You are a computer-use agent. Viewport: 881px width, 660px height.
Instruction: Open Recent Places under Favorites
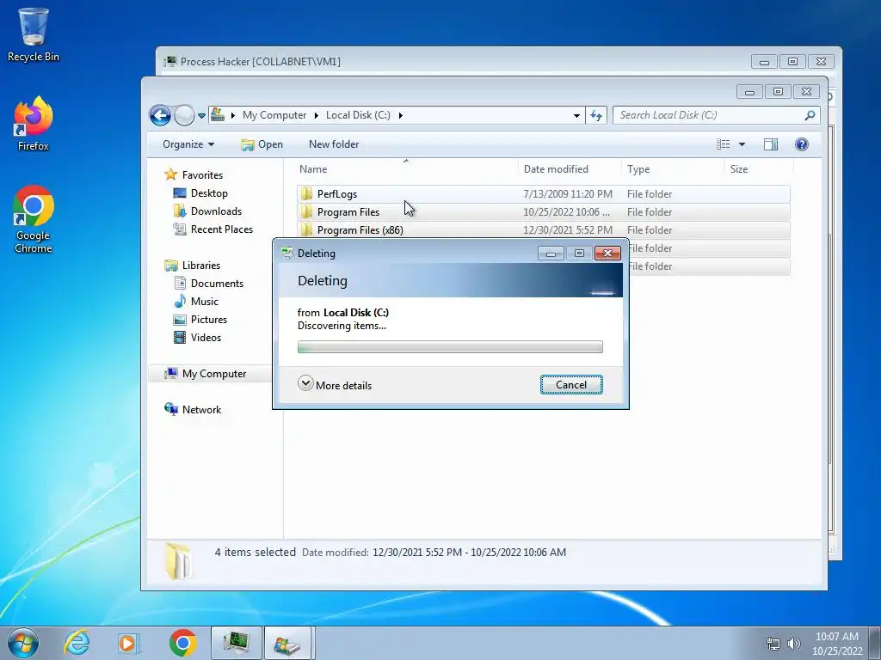coord(213,229)
